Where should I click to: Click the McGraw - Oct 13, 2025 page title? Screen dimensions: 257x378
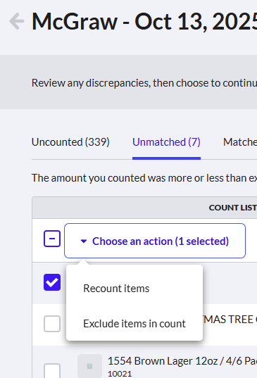[x=144, y=22]
